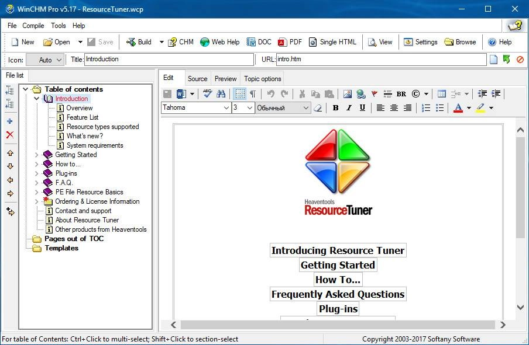Viewport: 529px width, 345px height.
Task: Click the horizontal scrollbar of the editor
Action: [x=338, y=325]
